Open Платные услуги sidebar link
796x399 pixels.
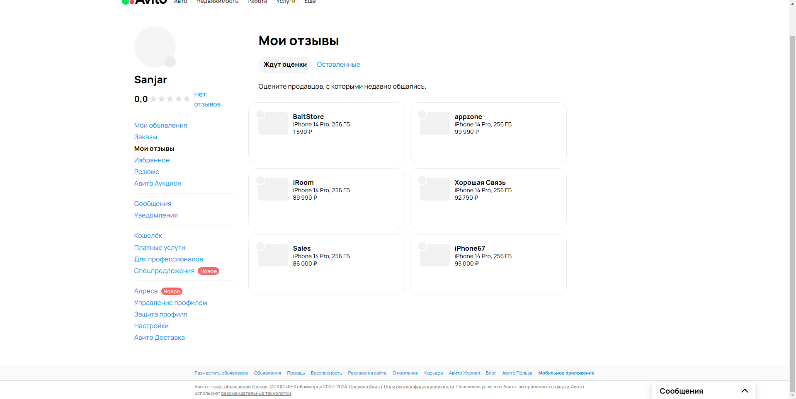[x=160, y=247]
